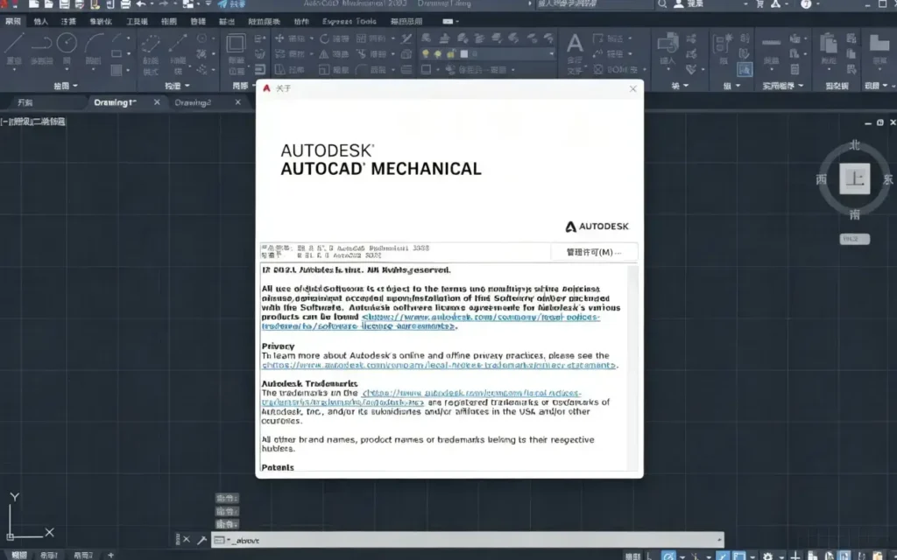The image size is (897, 560).
Task: Click the Stretch tool icon
Action: tap(279, 70)
